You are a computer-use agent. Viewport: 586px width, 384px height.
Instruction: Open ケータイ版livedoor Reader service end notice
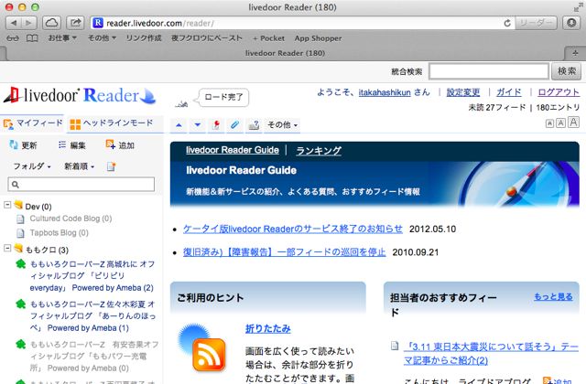click(x=293, y=229)
